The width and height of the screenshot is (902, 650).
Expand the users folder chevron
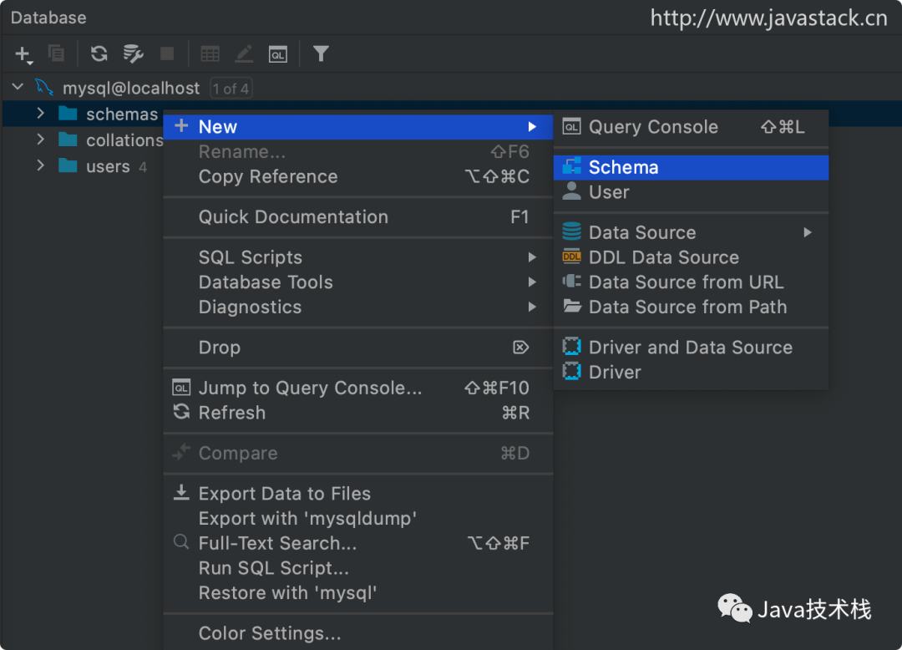pyautogui.click(x=40, y=165)
